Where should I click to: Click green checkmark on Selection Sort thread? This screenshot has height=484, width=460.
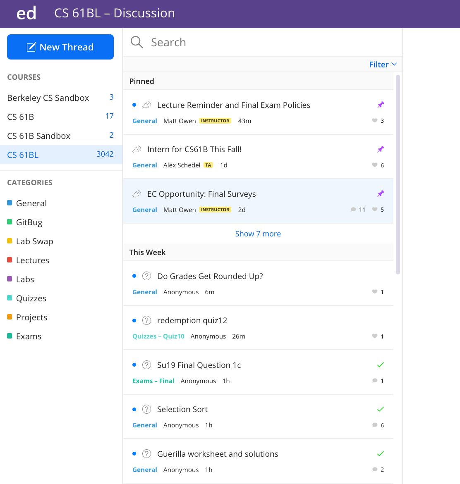(x=381, y=409)
